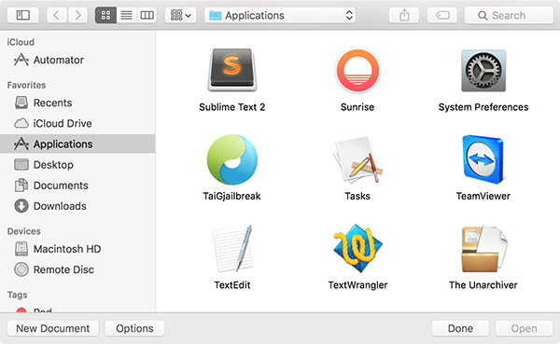
Task: Select the TextEdit app icon
Action: 232,248
